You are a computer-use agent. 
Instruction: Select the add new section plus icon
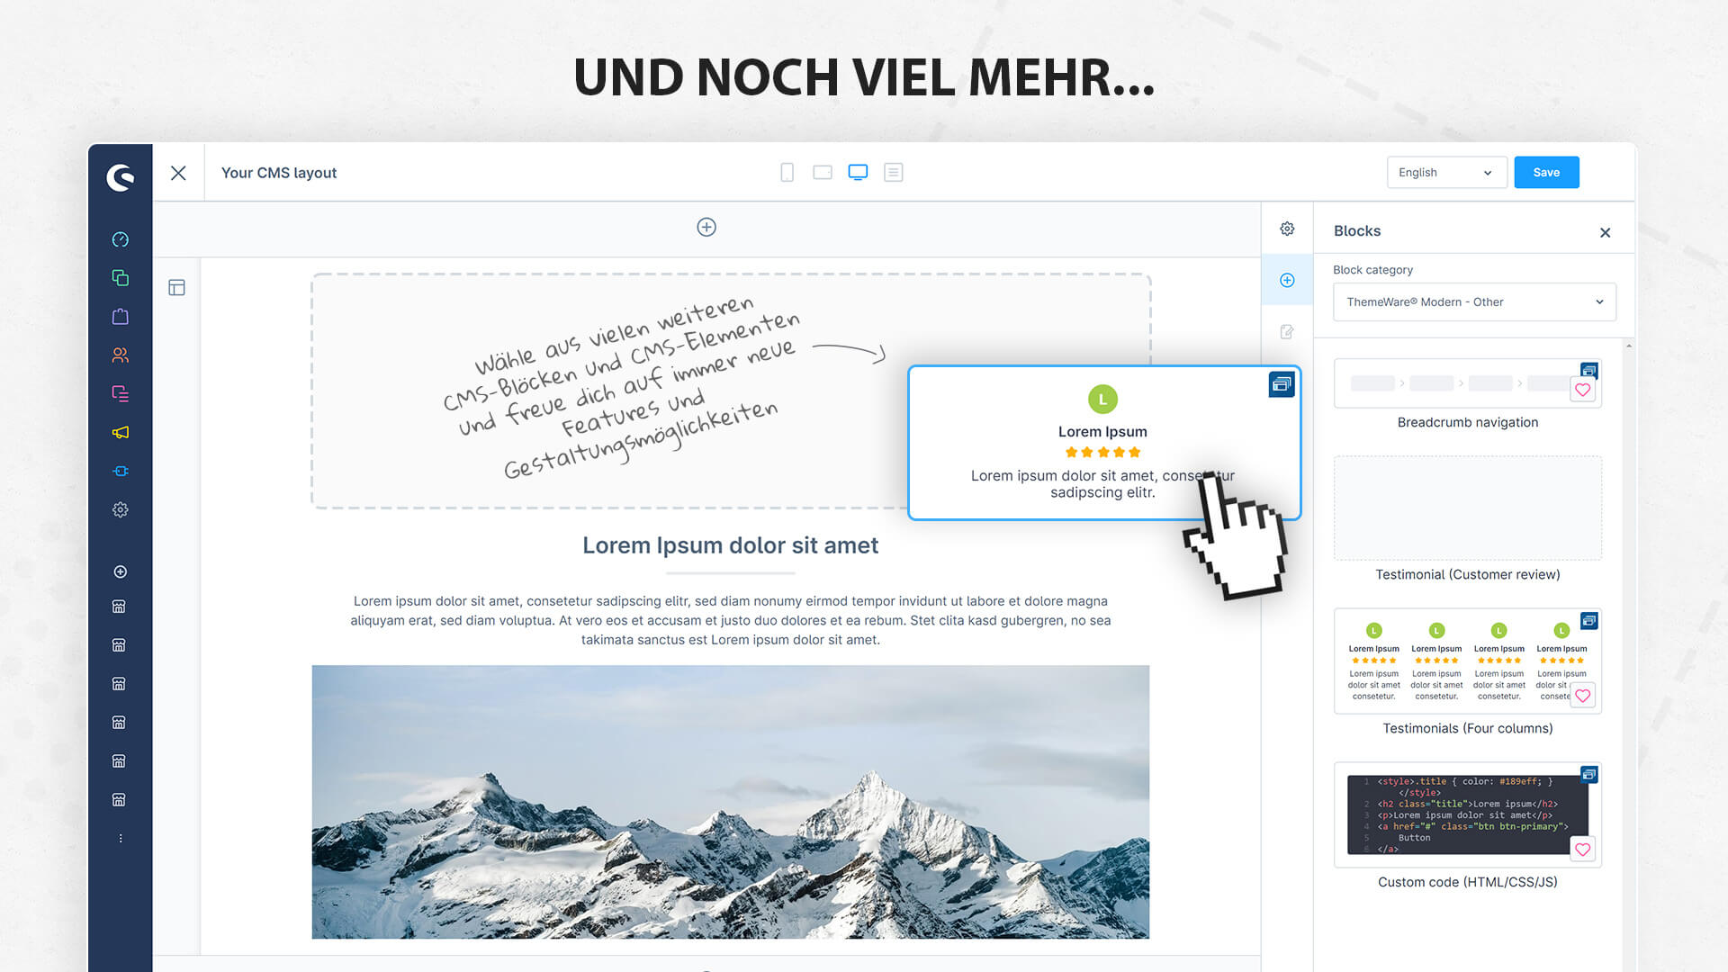(x=706, y=227)
